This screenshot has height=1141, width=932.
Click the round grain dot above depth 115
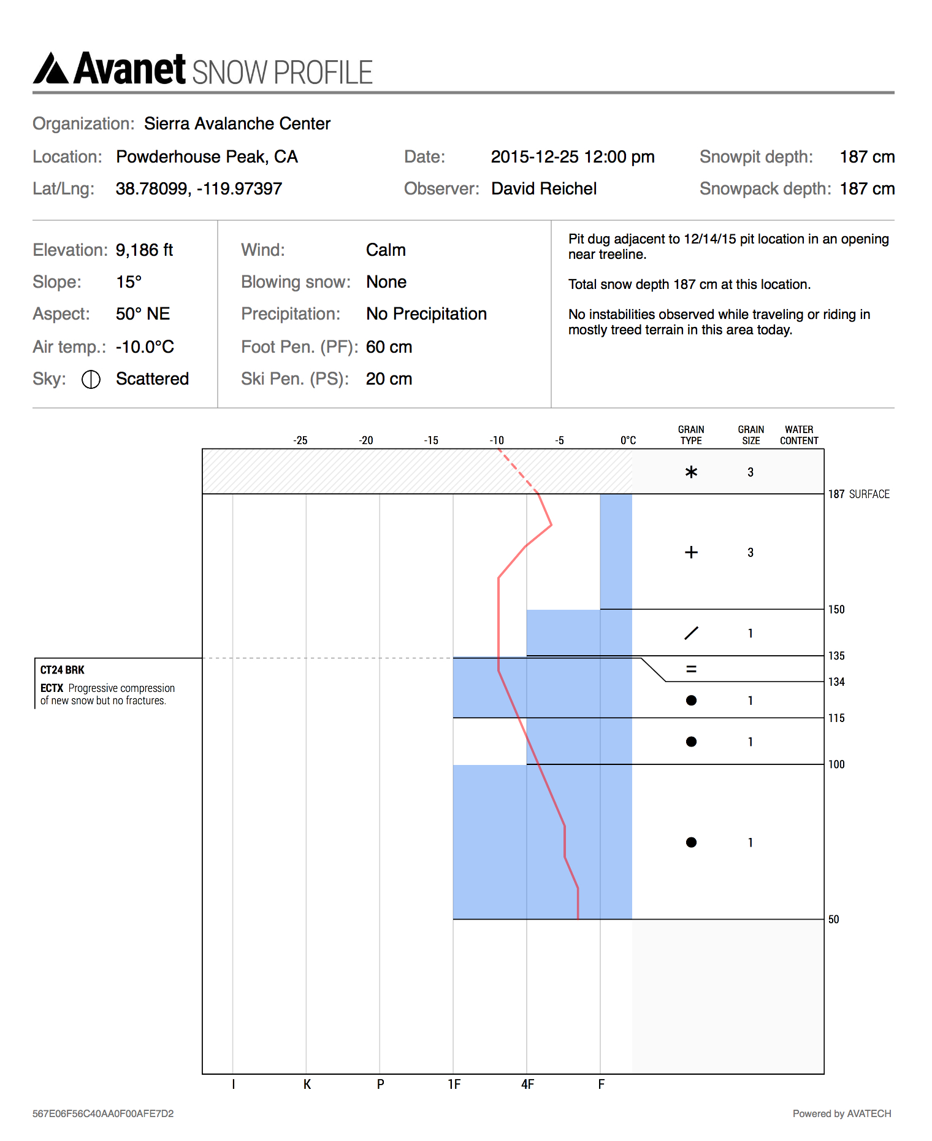click(x=691, y=701)
